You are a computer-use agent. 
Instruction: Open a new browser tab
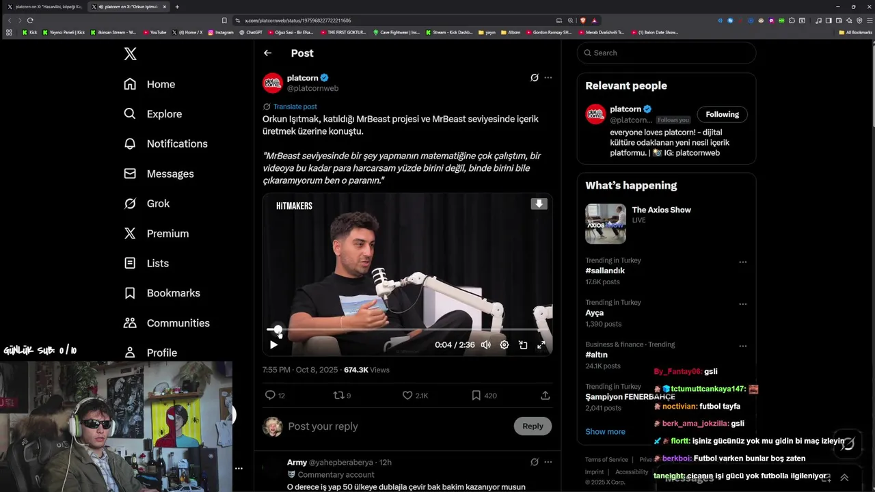click(177, 7)
